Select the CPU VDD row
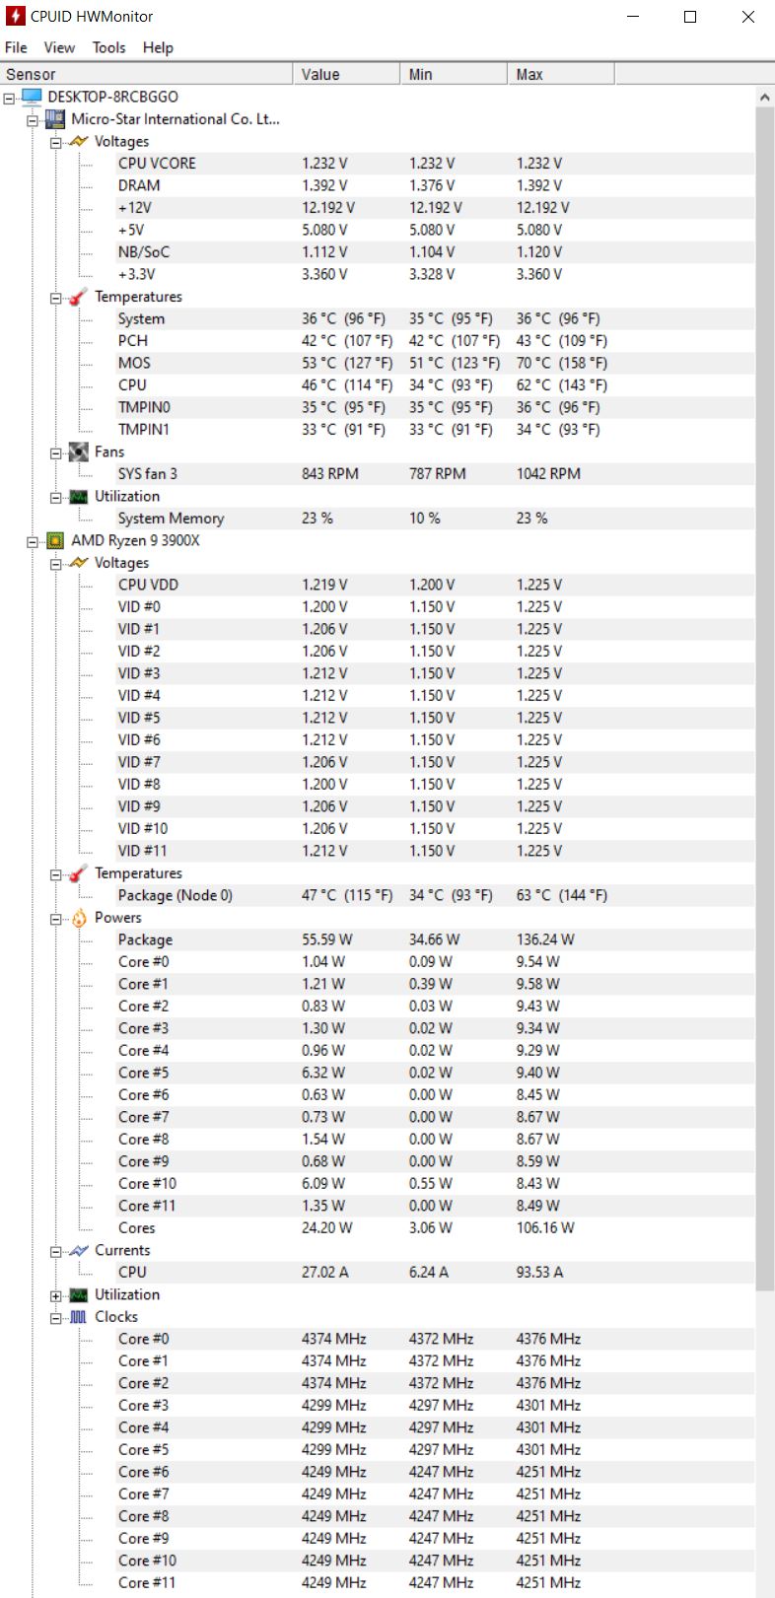 pos(435,585)
